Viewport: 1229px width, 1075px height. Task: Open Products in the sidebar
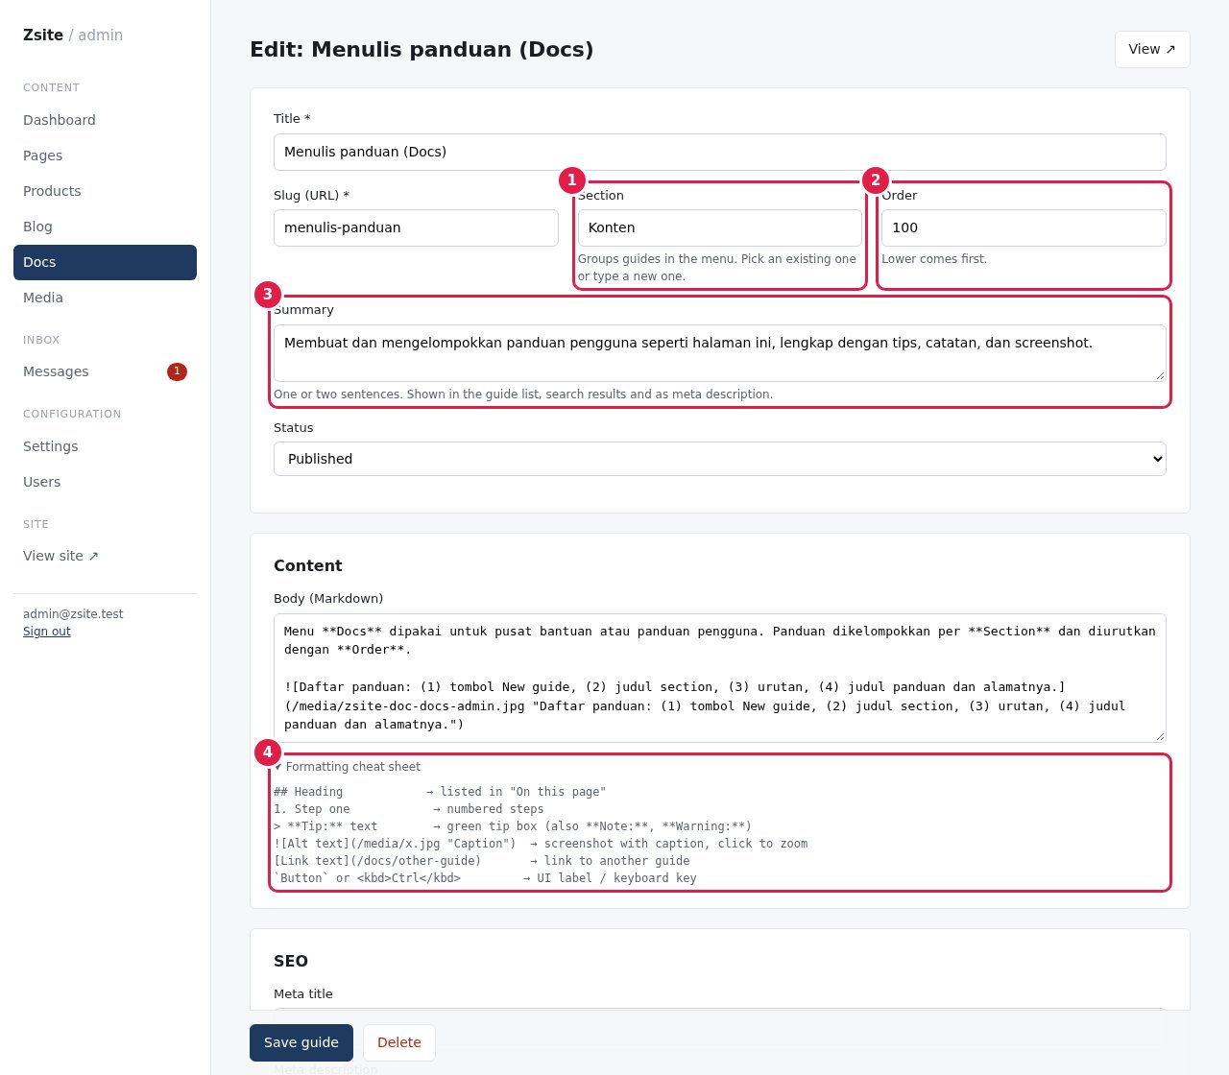105,191
